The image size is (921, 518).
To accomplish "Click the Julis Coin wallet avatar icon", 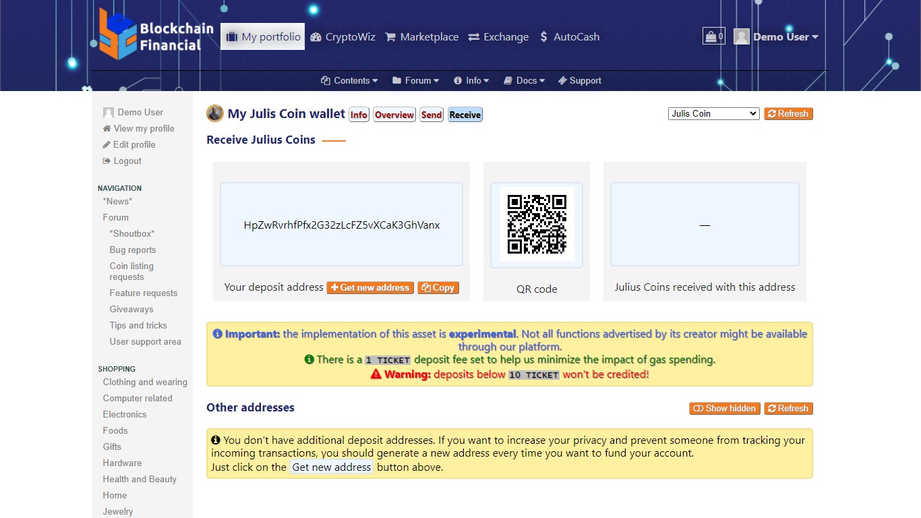I will pyautogui.click(x=215, y=113).
